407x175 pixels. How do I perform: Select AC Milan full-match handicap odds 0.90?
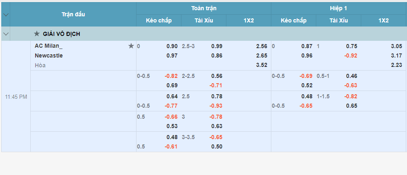[x=172, y=47]
